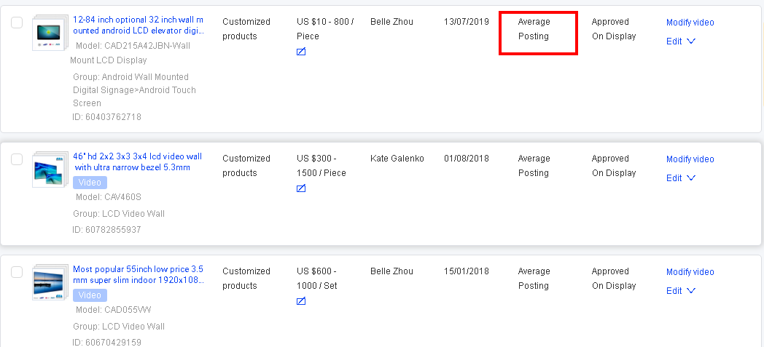Click the Video badge on the CAD055VW product
Image resolution: width=764 pixels, height=347 pixels.
pos(90,295)
